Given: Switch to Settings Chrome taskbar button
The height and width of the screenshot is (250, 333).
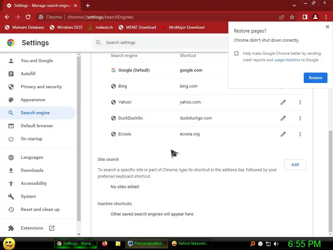Looking at the screenshot, I should 76,243.
